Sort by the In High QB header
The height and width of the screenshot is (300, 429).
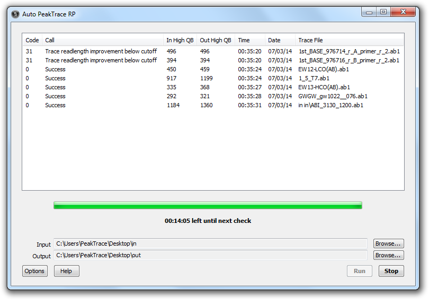180,40
